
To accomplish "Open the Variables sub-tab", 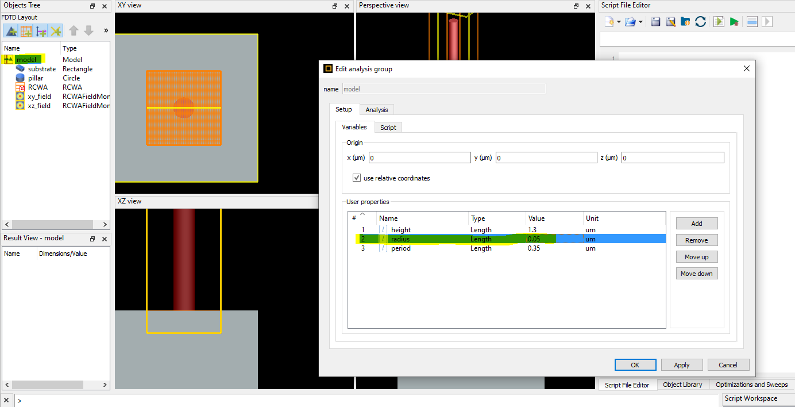I will [x=354, y=127].
